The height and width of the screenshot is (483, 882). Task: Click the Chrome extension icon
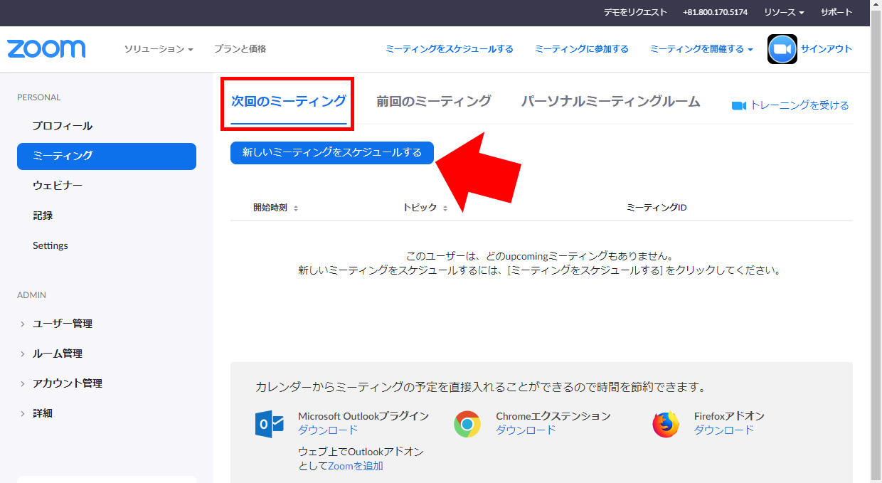[467, 424]
